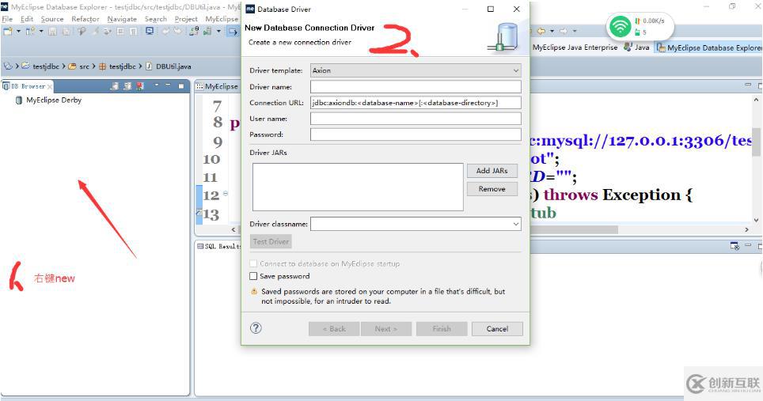763x401 pixels.
Task: Focus the Driver name field
Action: pyautogui.click(x=416, y=86)
